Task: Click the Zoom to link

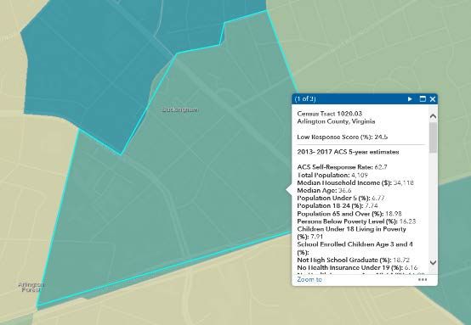Action: [x=309, y=279]
